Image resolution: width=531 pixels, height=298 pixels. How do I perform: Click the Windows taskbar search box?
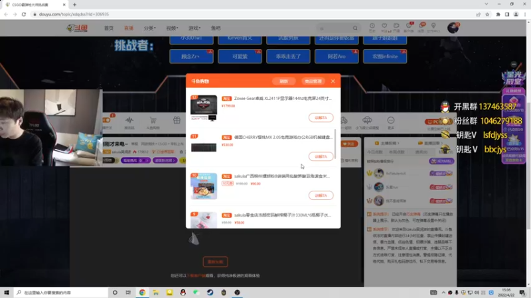coord(61,293)
